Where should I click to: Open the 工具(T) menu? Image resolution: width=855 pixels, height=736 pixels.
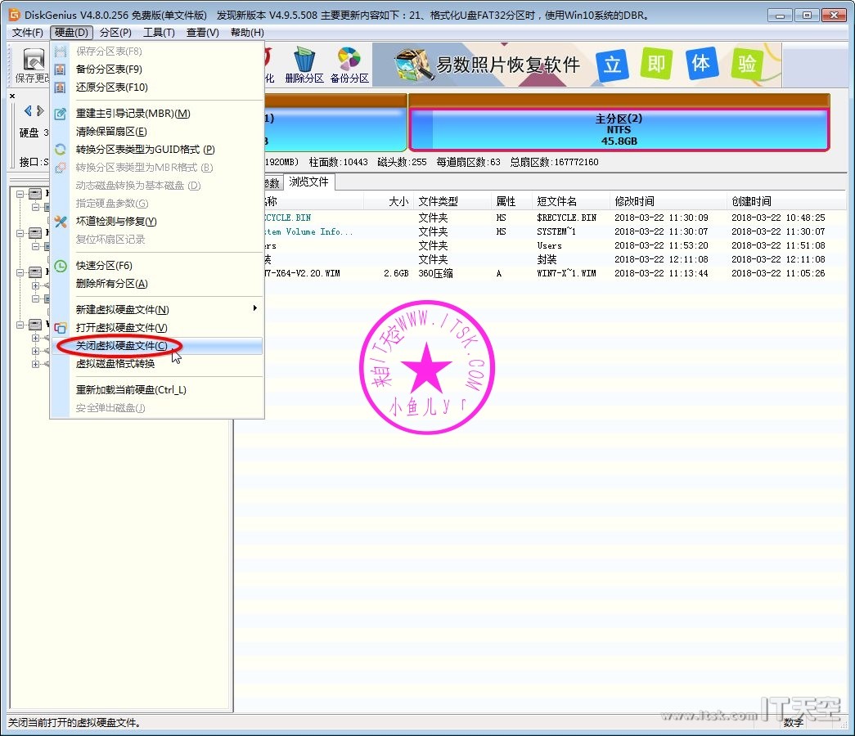pos(159,33)
